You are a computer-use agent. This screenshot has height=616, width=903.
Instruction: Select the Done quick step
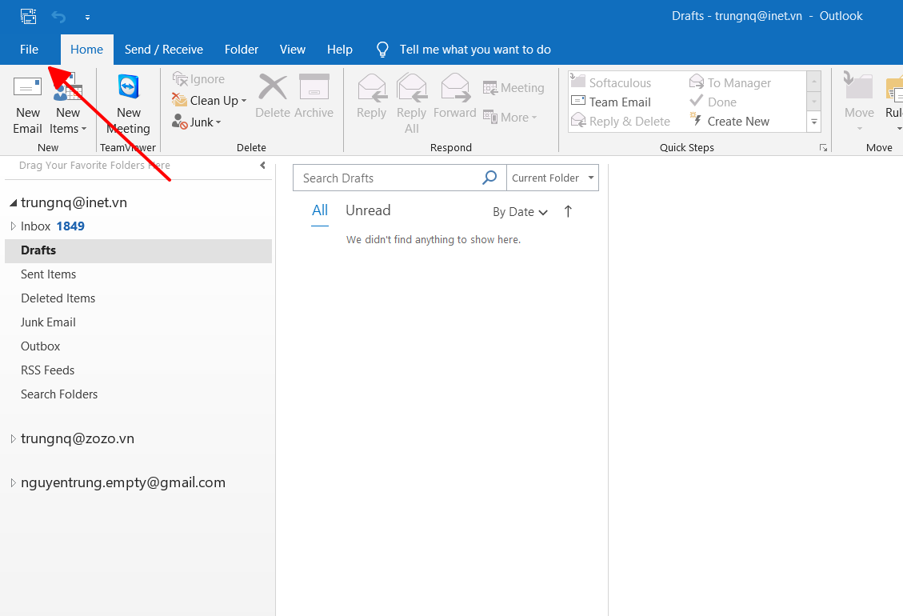coord(713,102)
